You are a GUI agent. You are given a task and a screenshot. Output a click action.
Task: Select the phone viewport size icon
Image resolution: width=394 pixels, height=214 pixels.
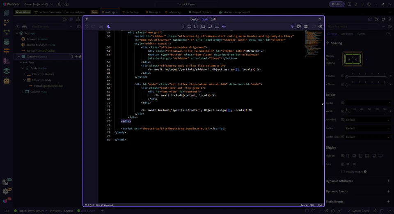183,26
